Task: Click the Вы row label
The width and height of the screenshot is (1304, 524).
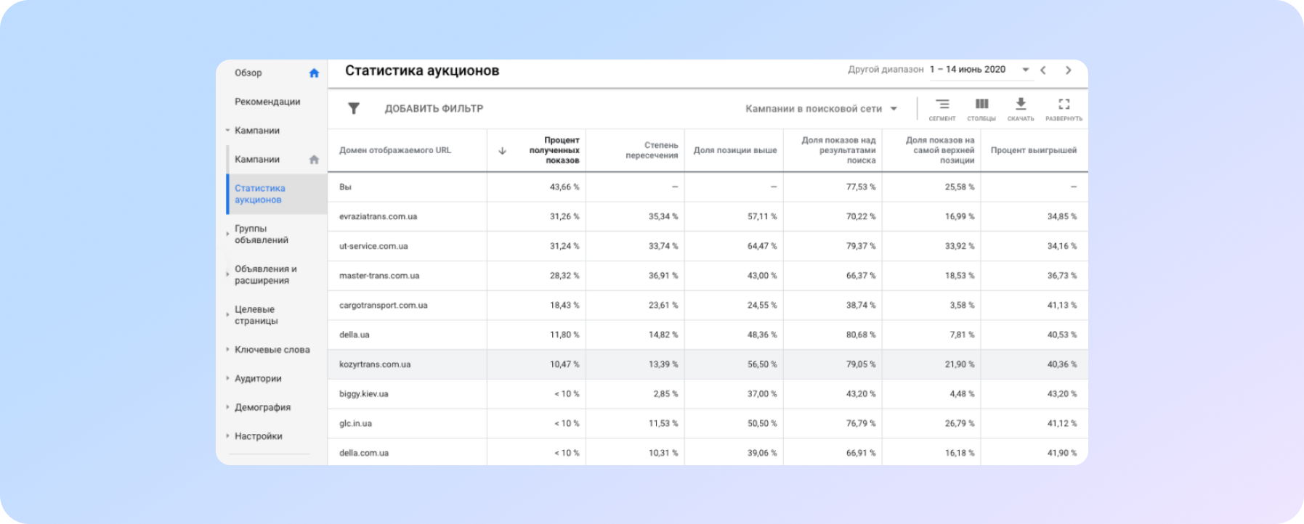Action: [345, 187]
